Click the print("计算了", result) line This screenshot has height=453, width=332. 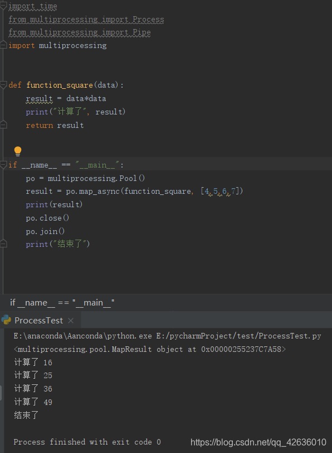point(76,112)
